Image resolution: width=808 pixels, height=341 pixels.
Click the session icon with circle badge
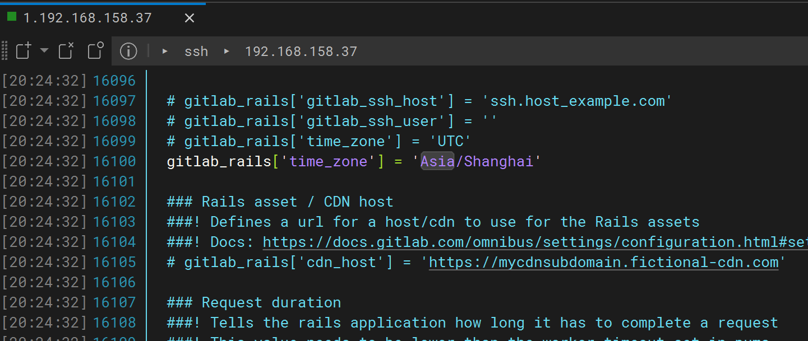point(95,51)
